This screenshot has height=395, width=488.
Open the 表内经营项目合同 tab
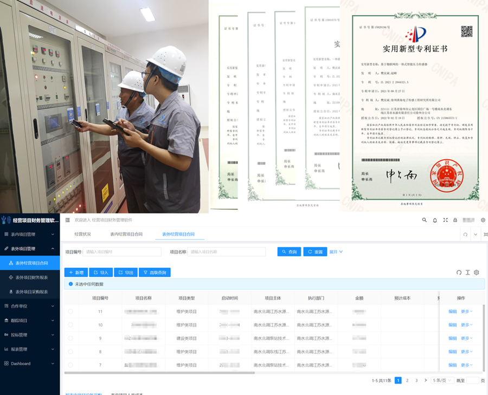[126, 234]
